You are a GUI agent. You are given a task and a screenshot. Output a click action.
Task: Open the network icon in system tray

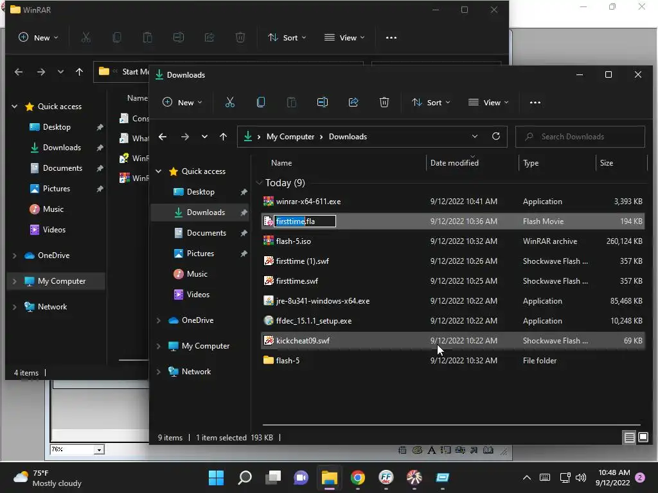565,478
